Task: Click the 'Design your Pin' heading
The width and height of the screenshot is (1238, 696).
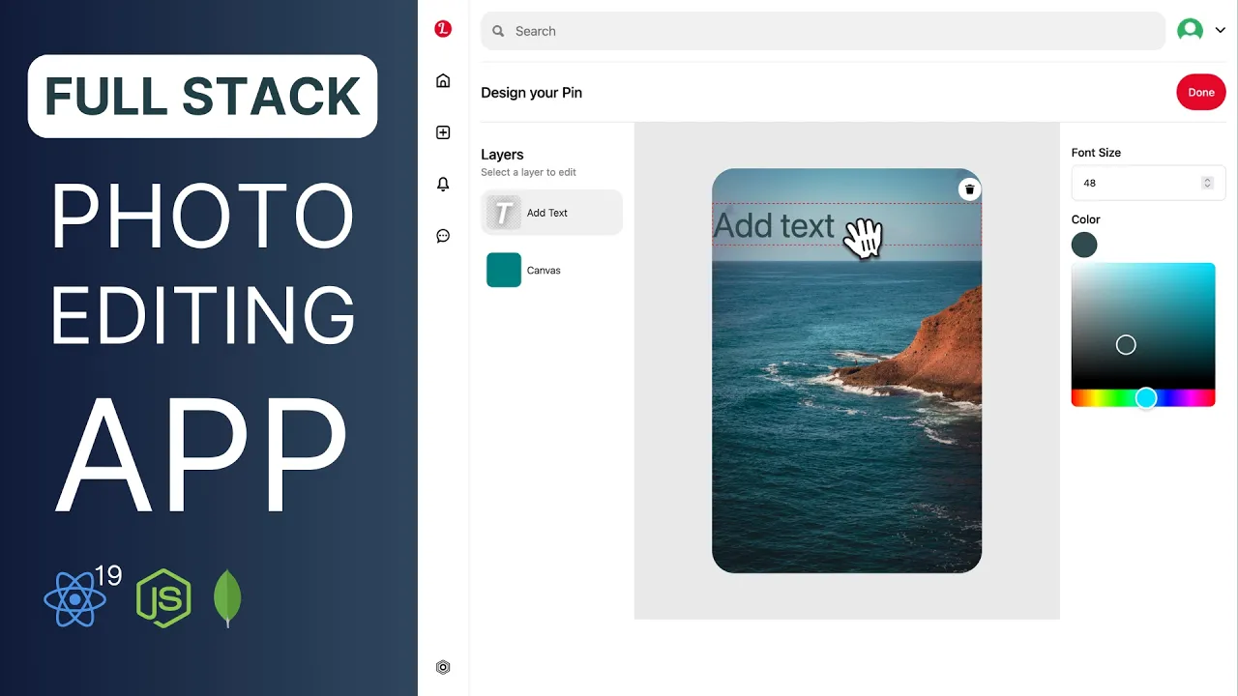Action: 531,93
